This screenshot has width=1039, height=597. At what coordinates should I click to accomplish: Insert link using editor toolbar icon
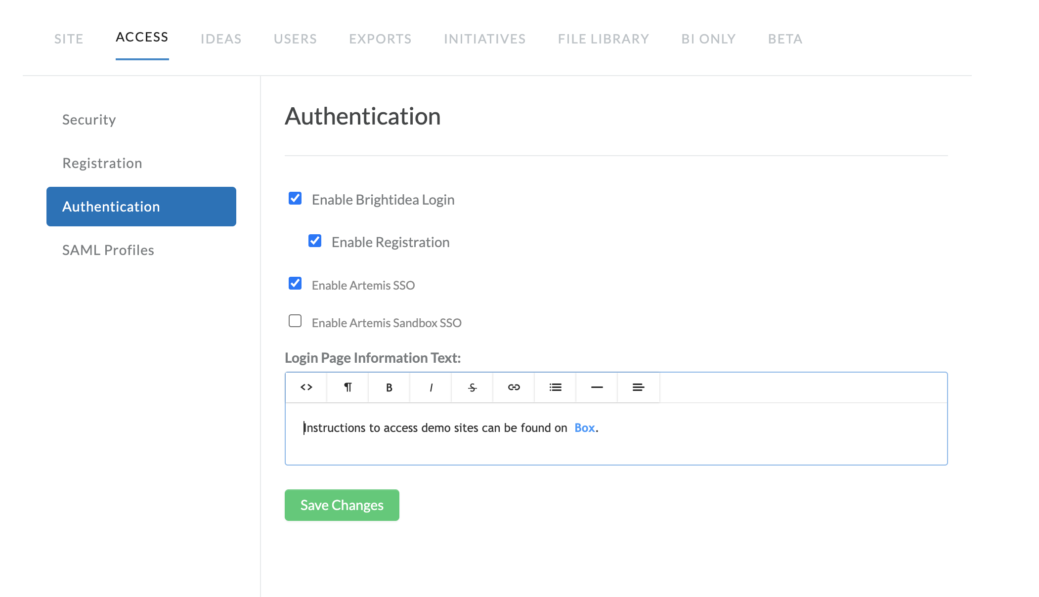pyautogui.click(x=514, y=387)
